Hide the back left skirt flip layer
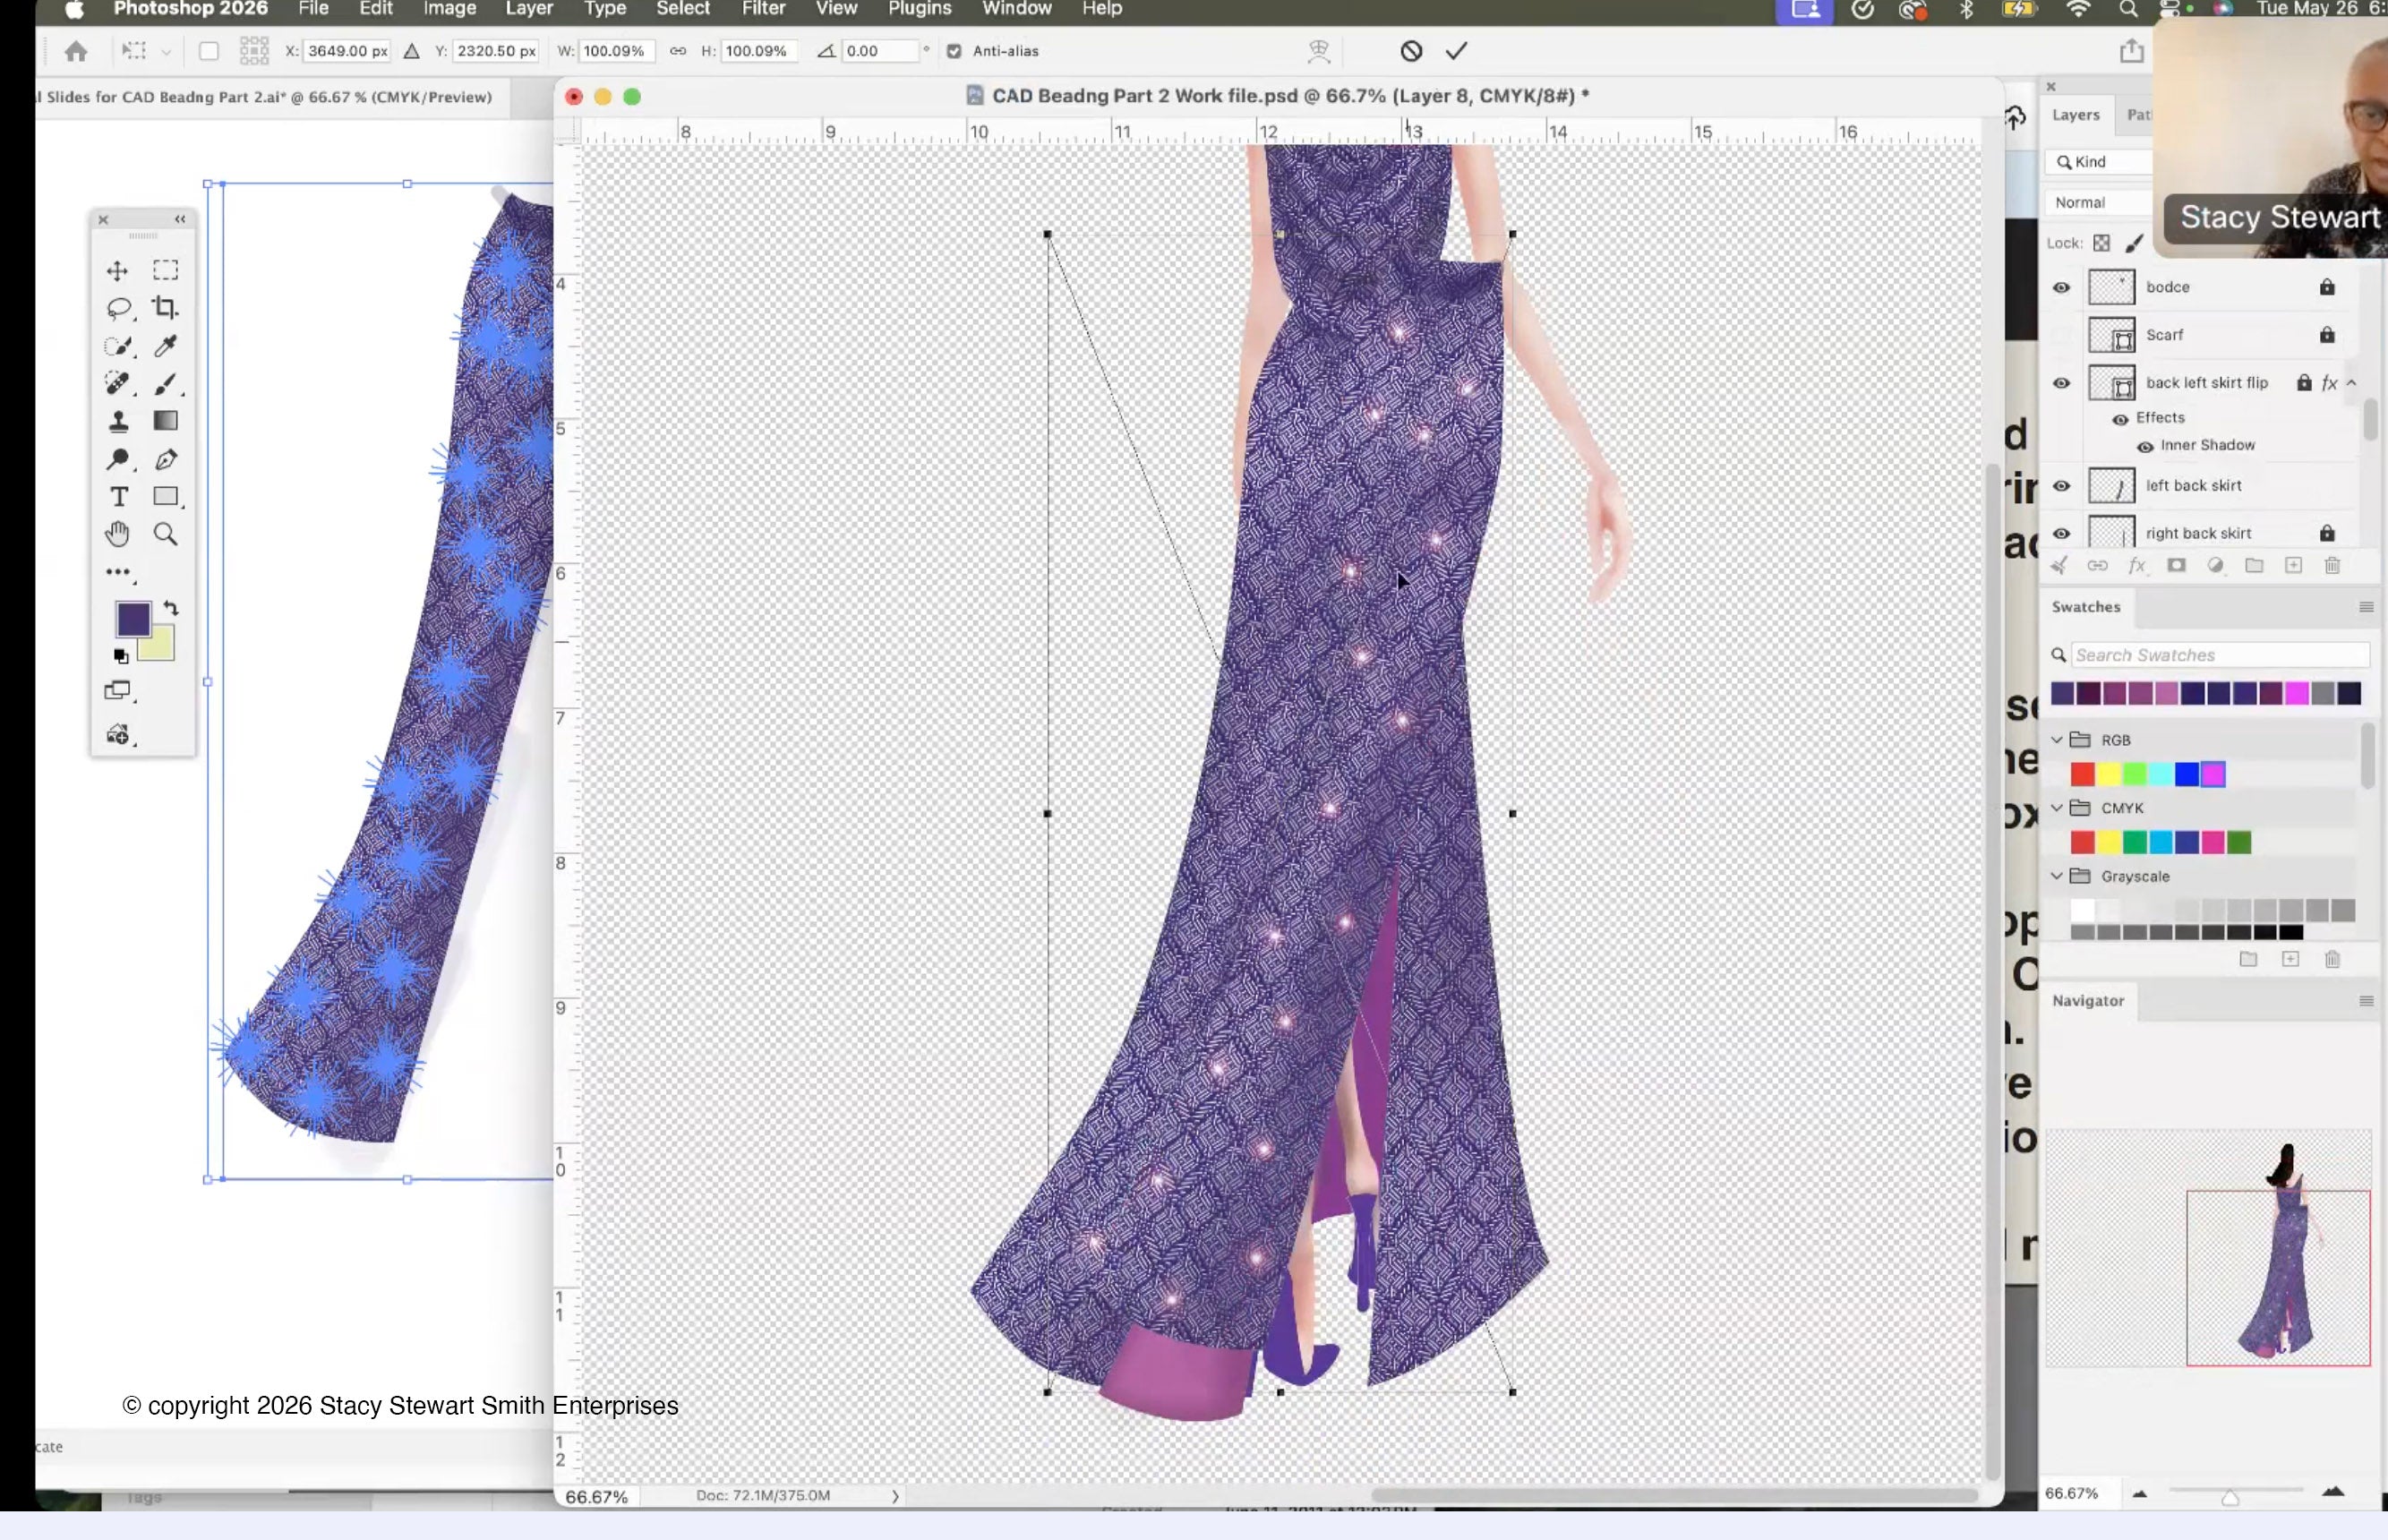Viewport: 2388px width, 1540px height. coord(2061,383)
